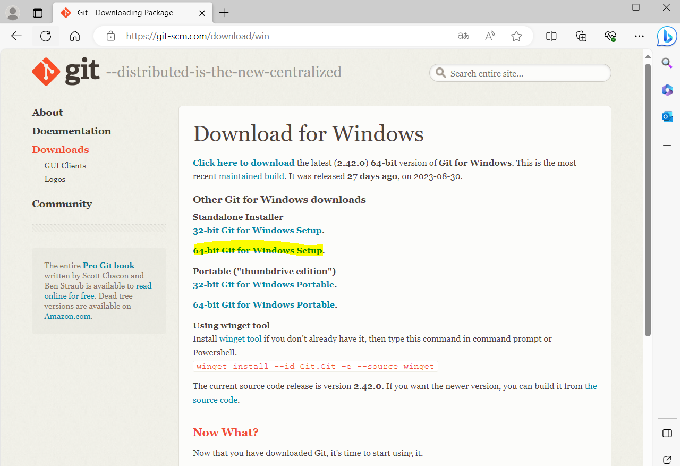Click the tagline distributed-is-the-new-centralized
Viewport: 680px width, 466px height.
224,72
